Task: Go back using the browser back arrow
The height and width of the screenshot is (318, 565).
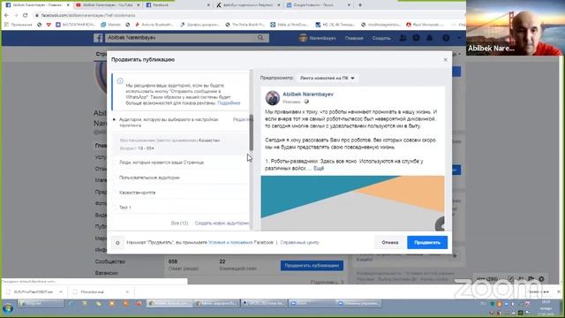Action: click(x=6, y=16)
